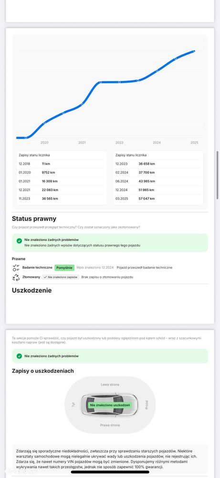Image resolution: width=220 pixels, height=478 pixels.
Task: Click the Nie znaleziono uszkodzeń label on car
Action: click(110, 405)
